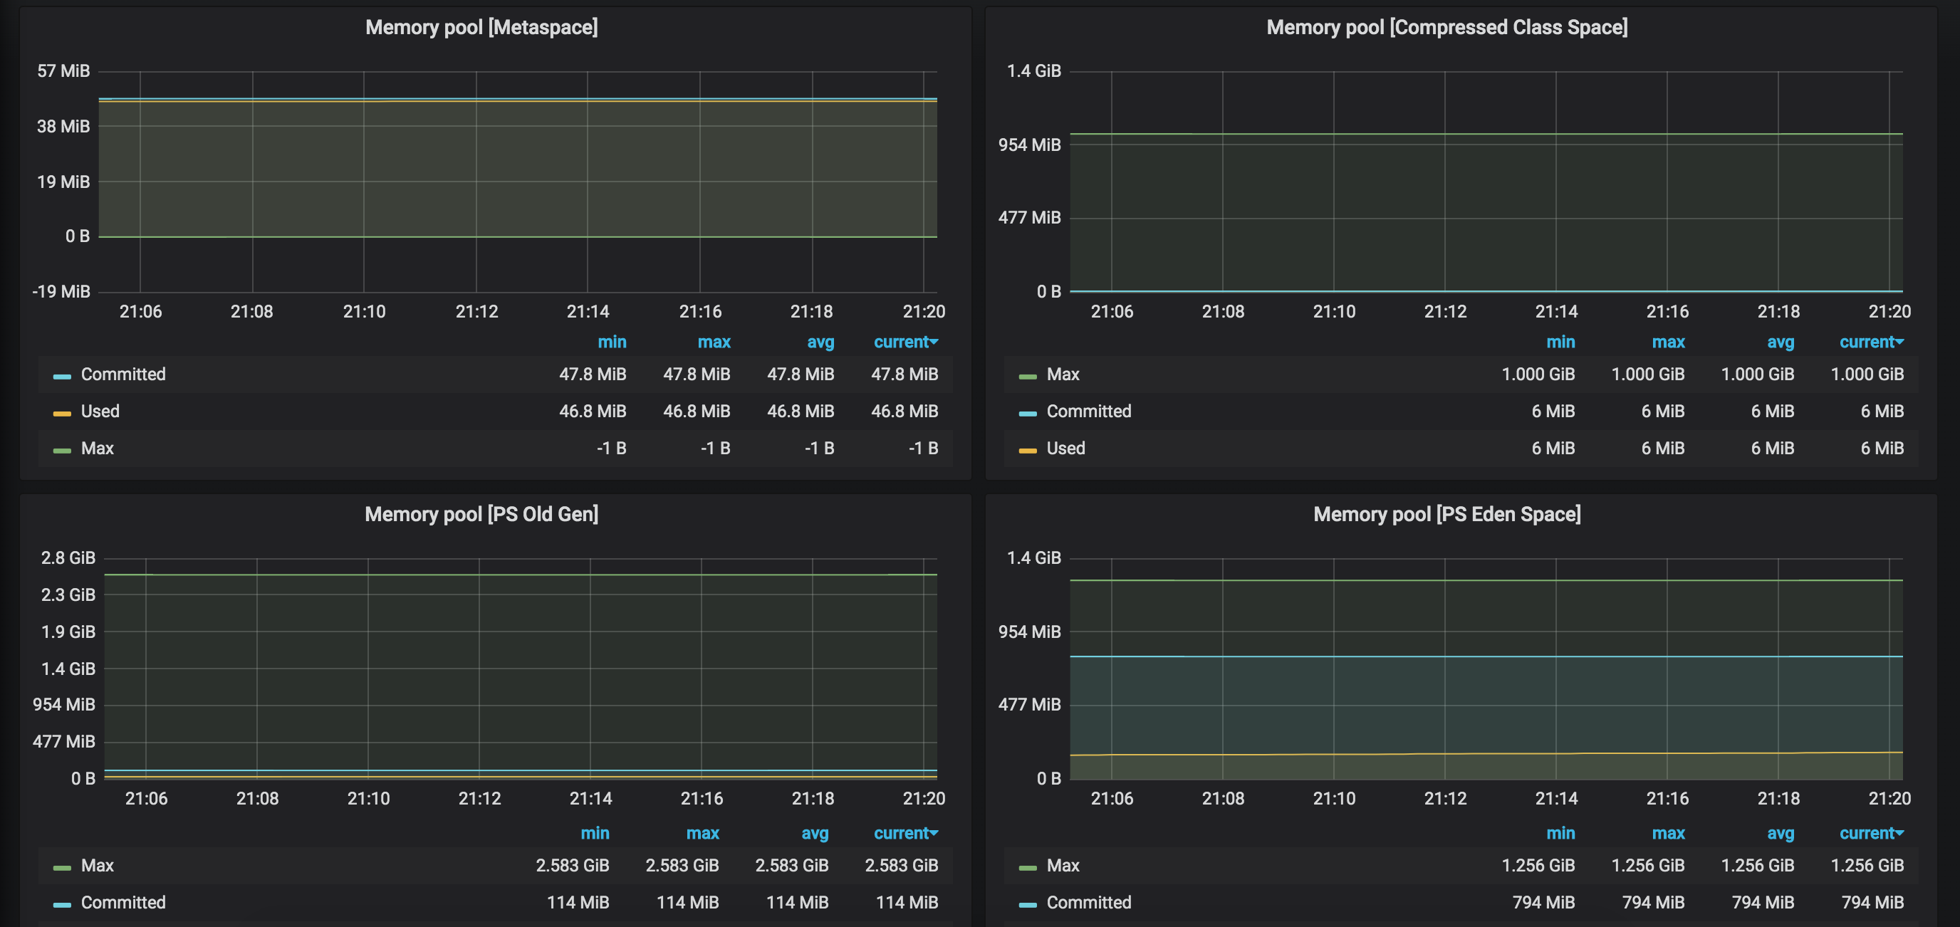The height and width of the screenshot is (927, 1960).
Task: Sort Metaspace legend by max column
Action: [714, 342]
